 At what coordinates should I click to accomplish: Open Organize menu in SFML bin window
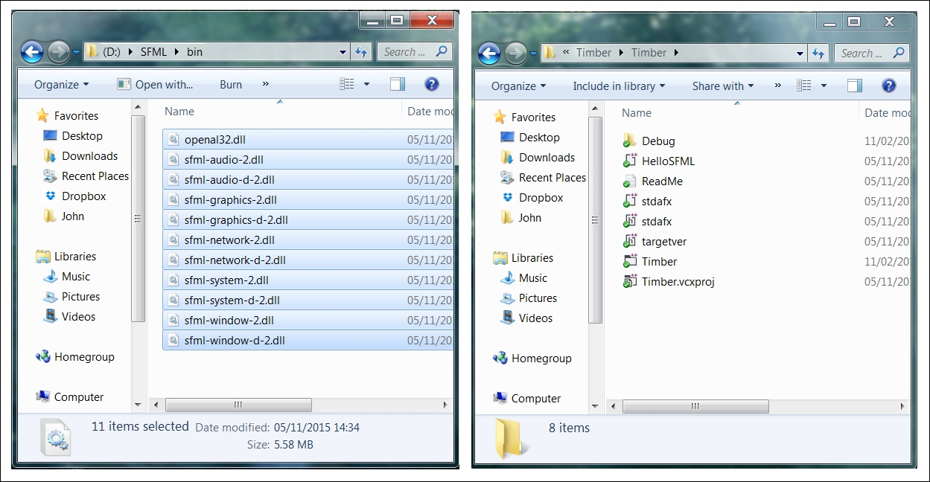tap(61, 85)
